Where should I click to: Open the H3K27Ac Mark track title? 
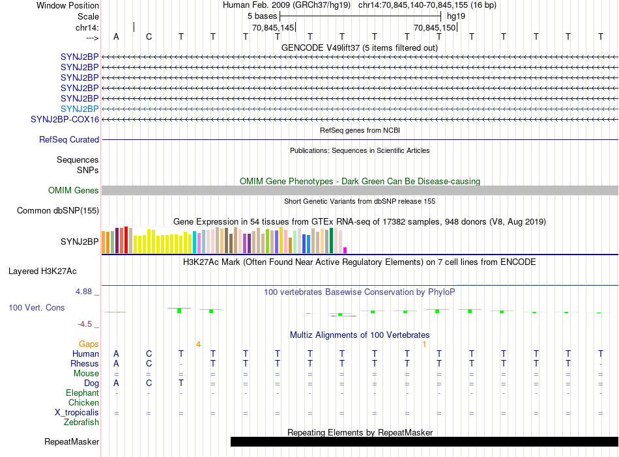pyautogui.click(x=360, y=262)
